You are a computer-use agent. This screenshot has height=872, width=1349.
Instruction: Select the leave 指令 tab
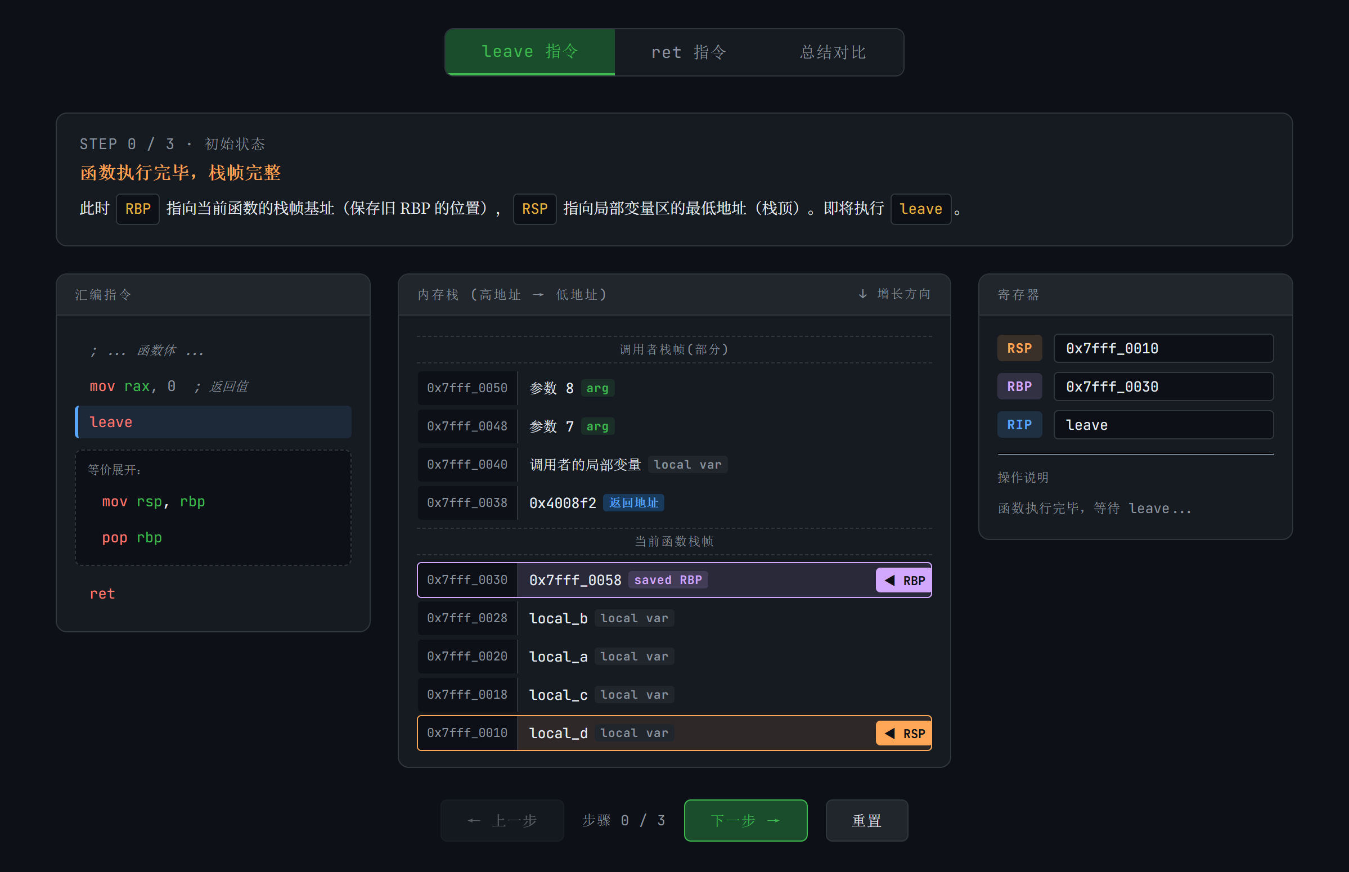coord(530,52)
